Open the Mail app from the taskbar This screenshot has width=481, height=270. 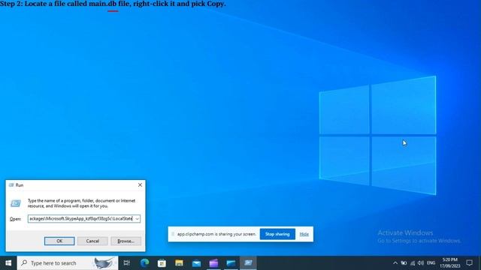[x=196, y=263]
